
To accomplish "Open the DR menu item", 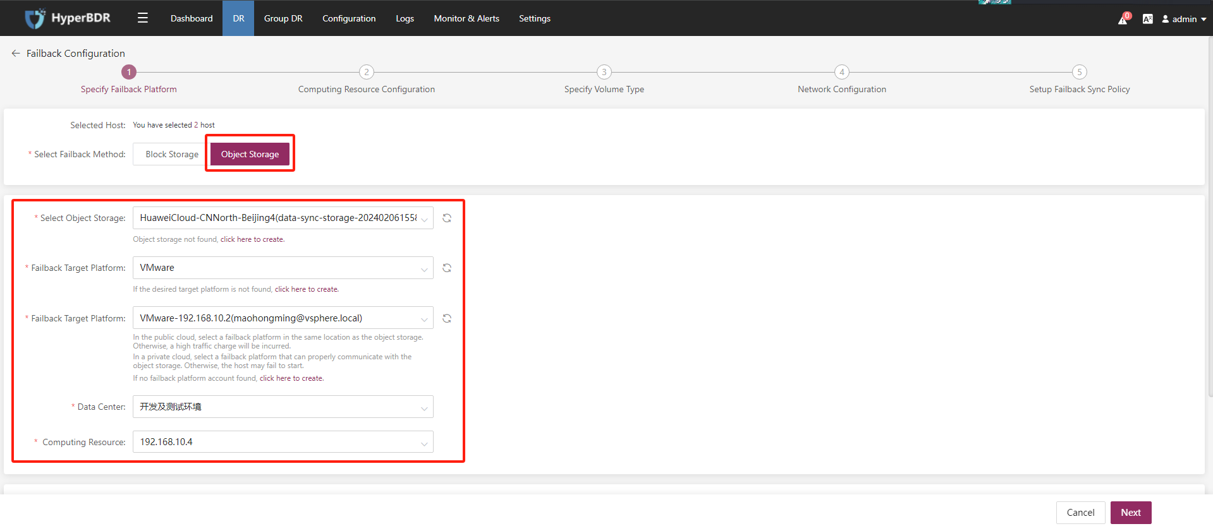I will [x=238, y=18].
